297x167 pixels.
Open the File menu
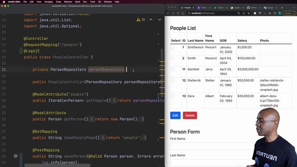pos(25,2)
